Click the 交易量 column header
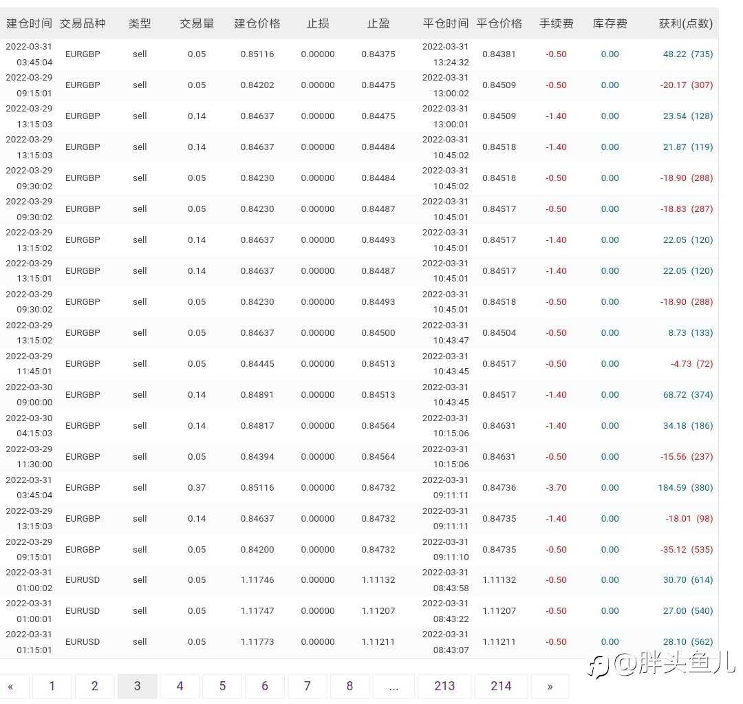The height and width of the screenshot is (704, 743). click(x=197, y=23)
